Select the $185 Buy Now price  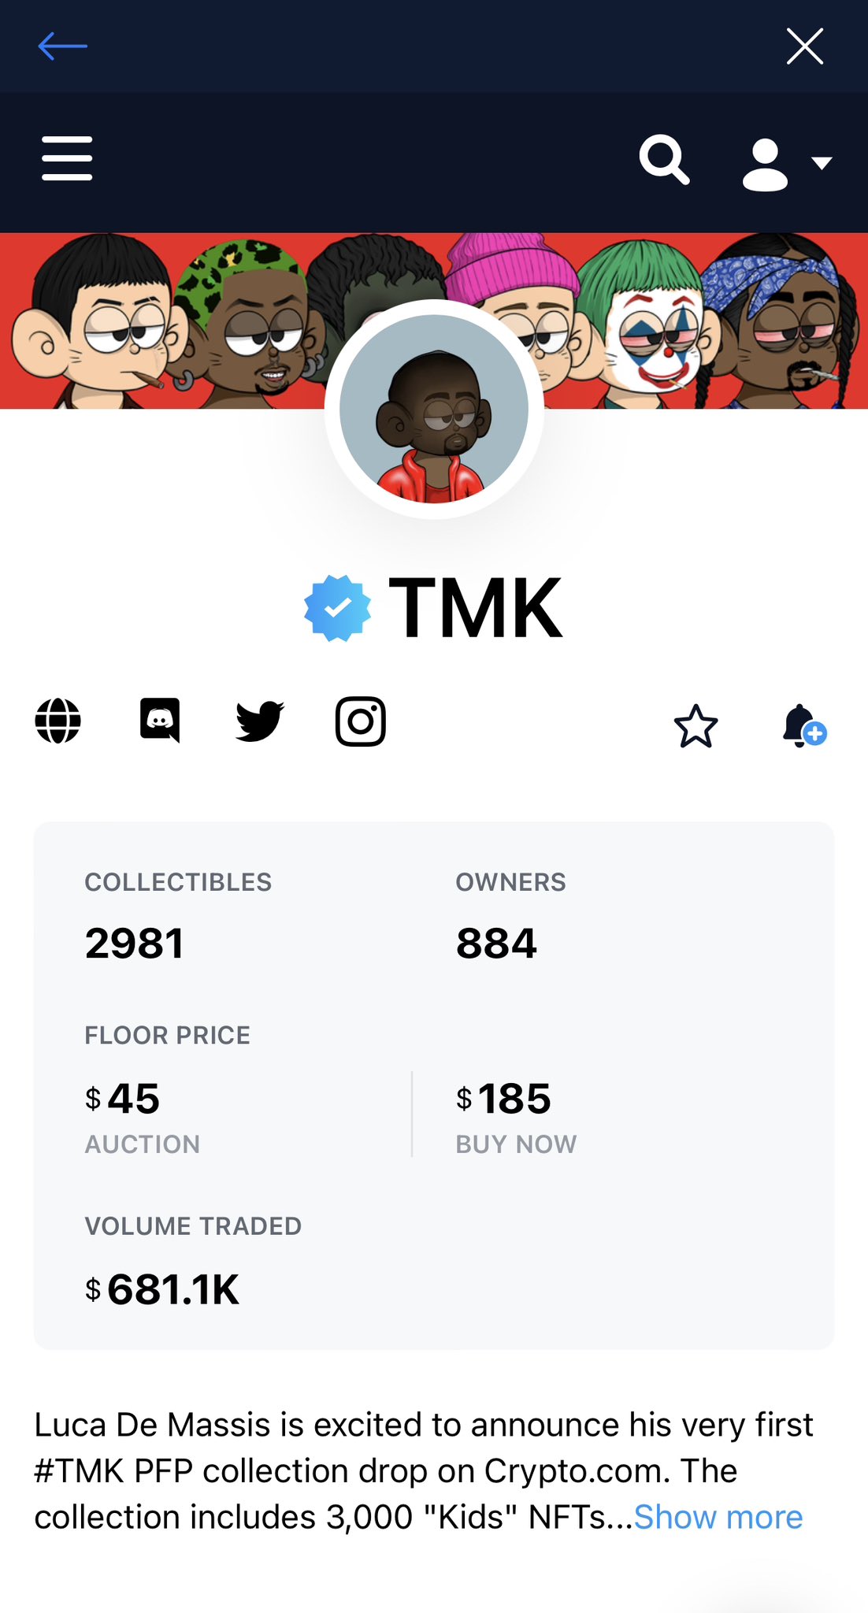[504, 1099]
